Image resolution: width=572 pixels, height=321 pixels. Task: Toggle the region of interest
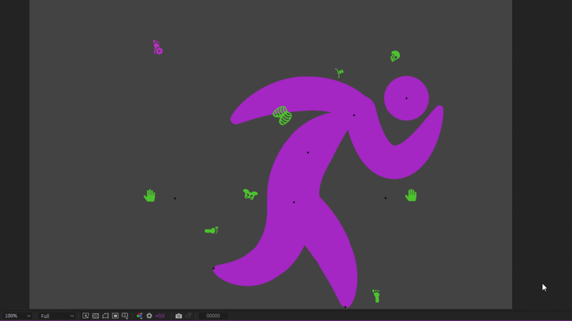point(115,316)
